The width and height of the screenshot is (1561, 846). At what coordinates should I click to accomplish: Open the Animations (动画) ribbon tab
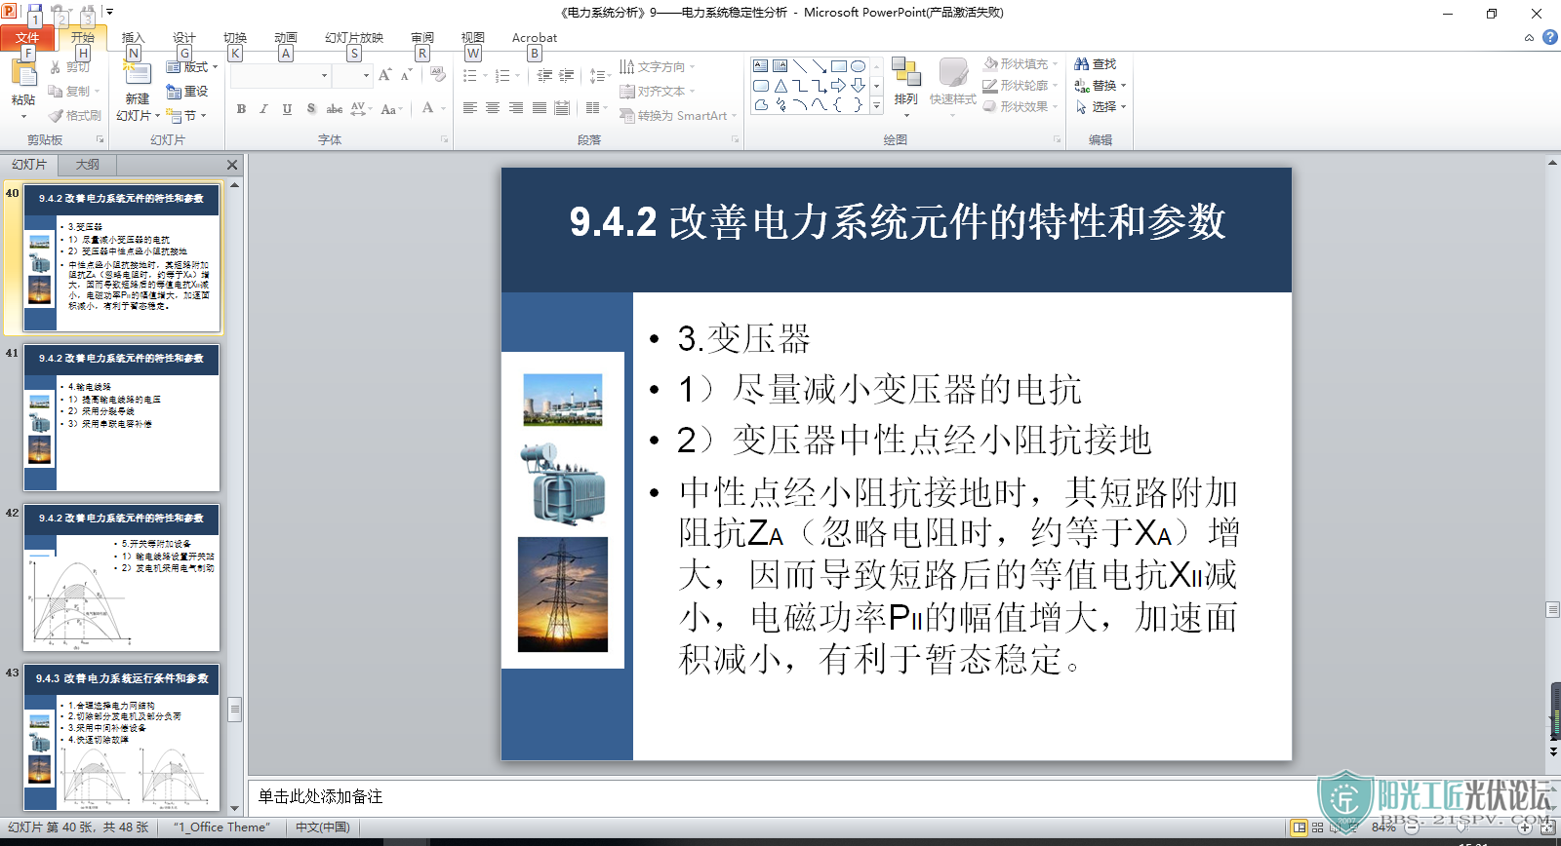pyautogui.click(x=286, y=38)
